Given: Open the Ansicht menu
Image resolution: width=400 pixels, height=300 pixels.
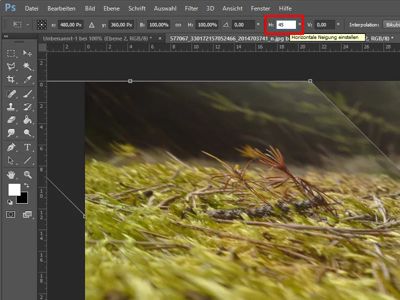Looking at the screenshot, I should (x=232, y=8).
